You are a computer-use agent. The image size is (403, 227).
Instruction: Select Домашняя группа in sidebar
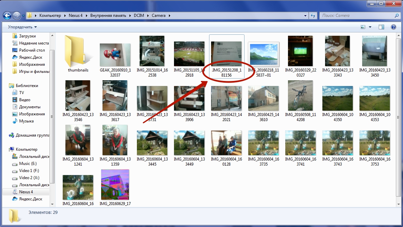32,135
